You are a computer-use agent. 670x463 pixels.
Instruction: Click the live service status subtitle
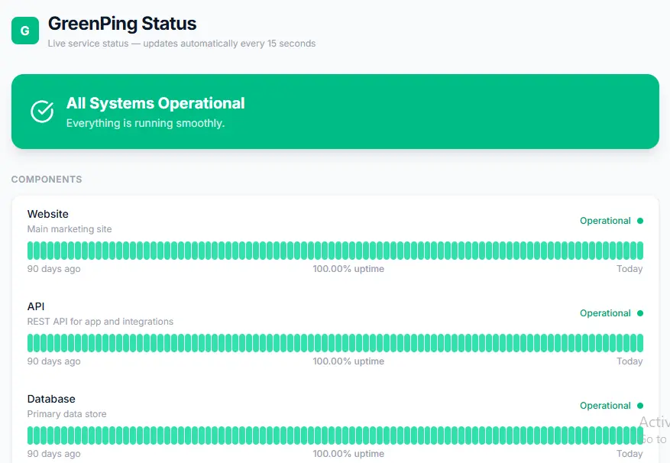(182, 44)
